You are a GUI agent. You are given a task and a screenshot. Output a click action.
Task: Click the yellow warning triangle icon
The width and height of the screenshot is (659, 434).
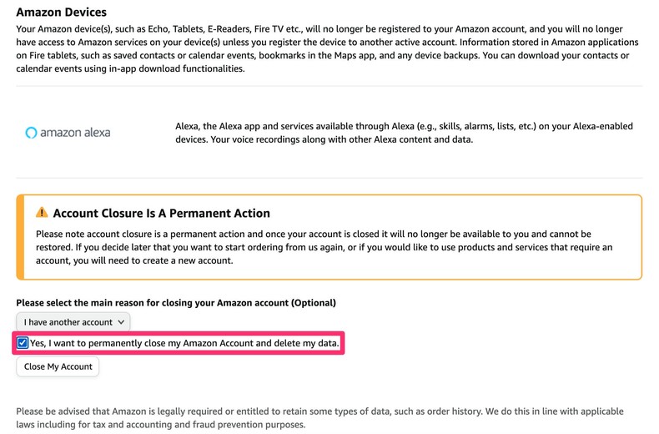[42, 214]
